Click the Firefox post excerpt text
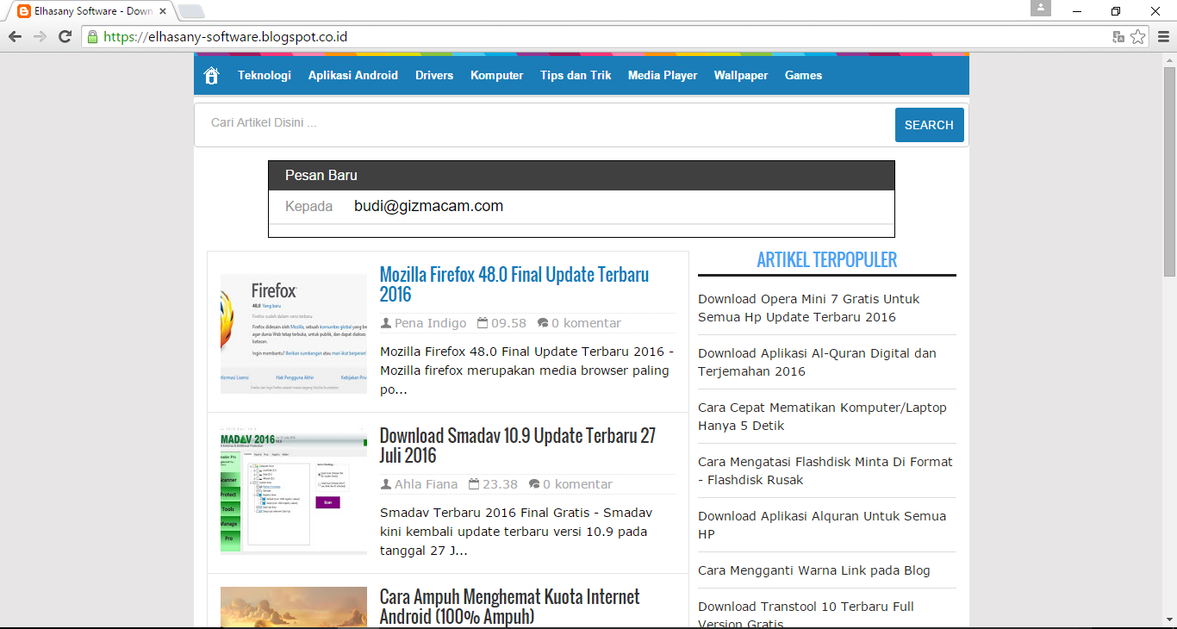This screenshot has height=629, width=1177. [x=527, y=371]
